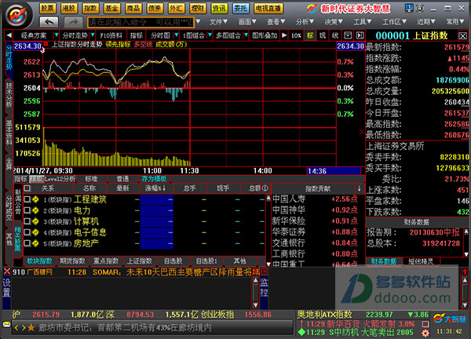
Task: Click the yellow diamond icon beside 工程建筑
Action: [35, 199]
